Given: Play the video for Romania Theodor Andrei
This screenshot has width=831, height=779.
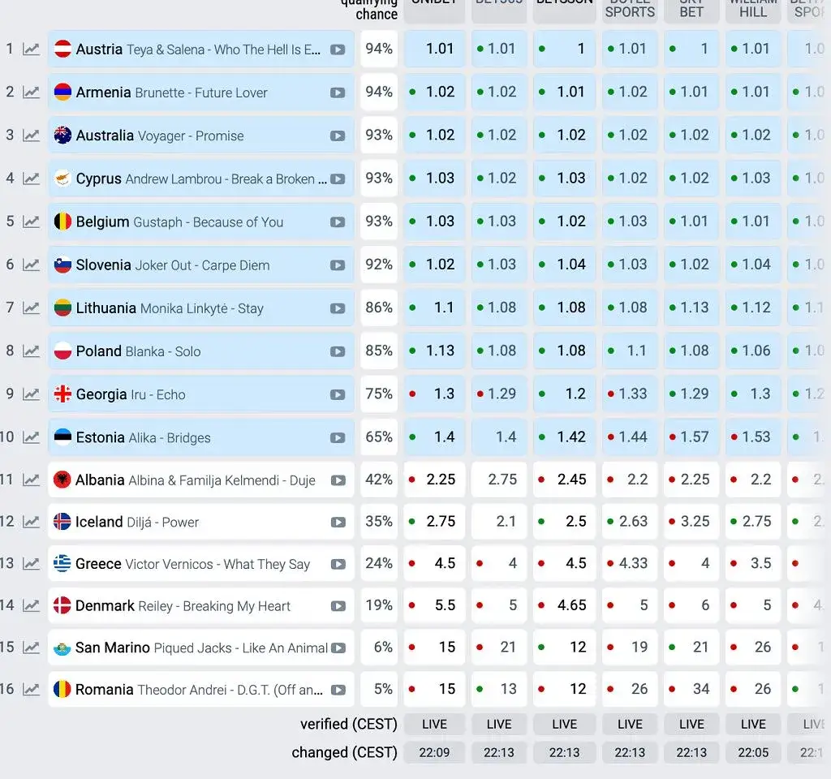Looking at the screenshot, I should (338, 690).
